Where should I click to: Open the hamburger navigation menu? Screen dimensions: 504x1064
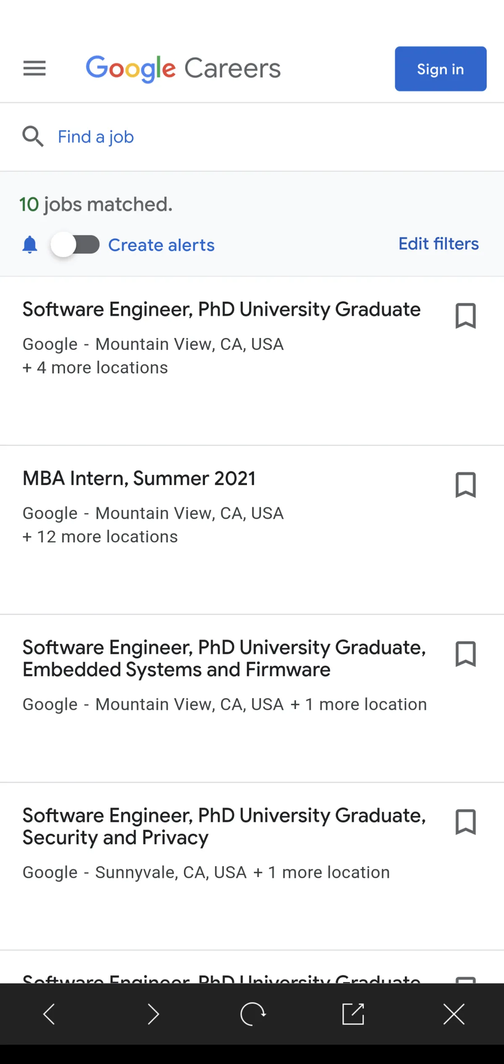[34, 68]
